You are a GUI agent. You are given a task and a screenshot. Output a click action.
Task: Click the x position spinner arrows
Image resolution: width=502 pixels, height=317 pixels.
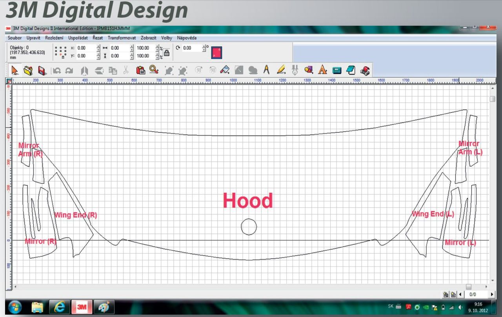coord(98,48)
